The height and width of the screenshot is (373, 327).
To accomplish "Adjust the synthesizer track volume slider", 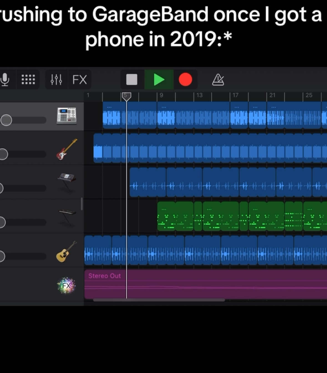I will (x=23, y=188).
